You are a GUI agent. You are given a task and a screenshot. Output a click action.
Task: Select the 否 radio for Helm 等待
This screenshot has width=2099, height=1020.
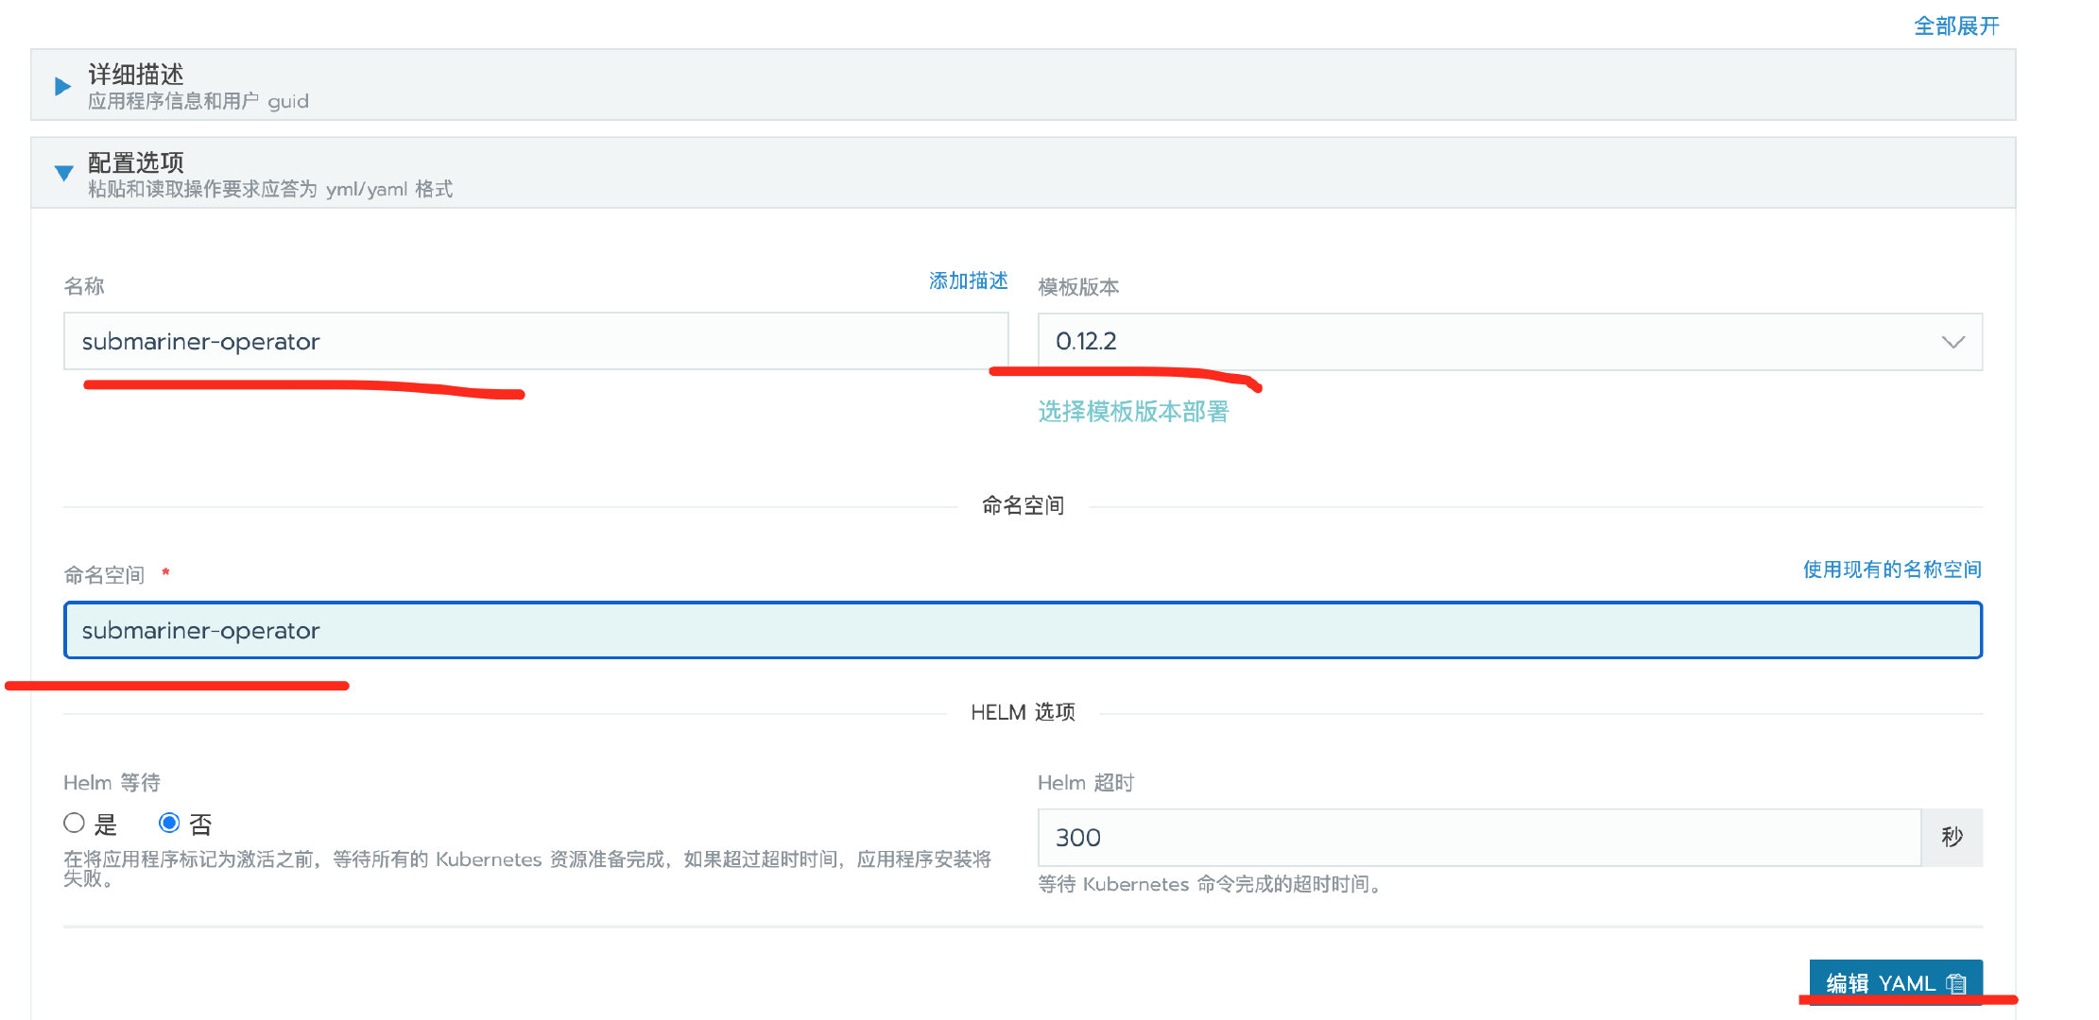pos(169,824)
